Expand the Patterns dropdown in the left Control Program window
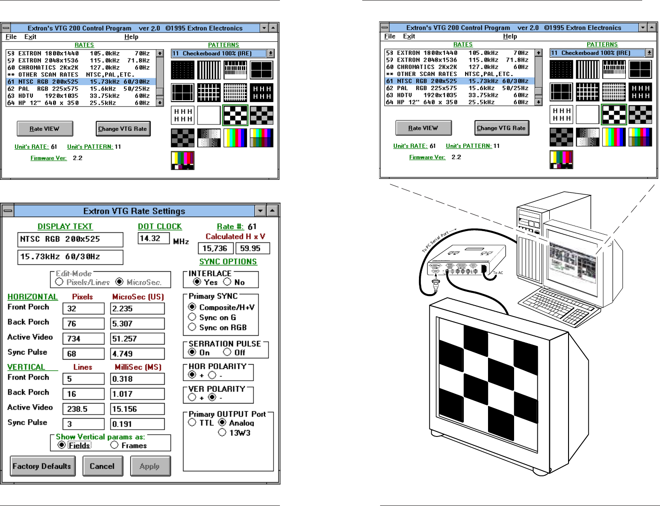660x506 pixels. [271, 54]
